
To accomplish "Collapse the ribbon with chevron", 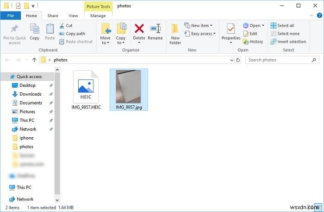I will [x=312, y=16].
